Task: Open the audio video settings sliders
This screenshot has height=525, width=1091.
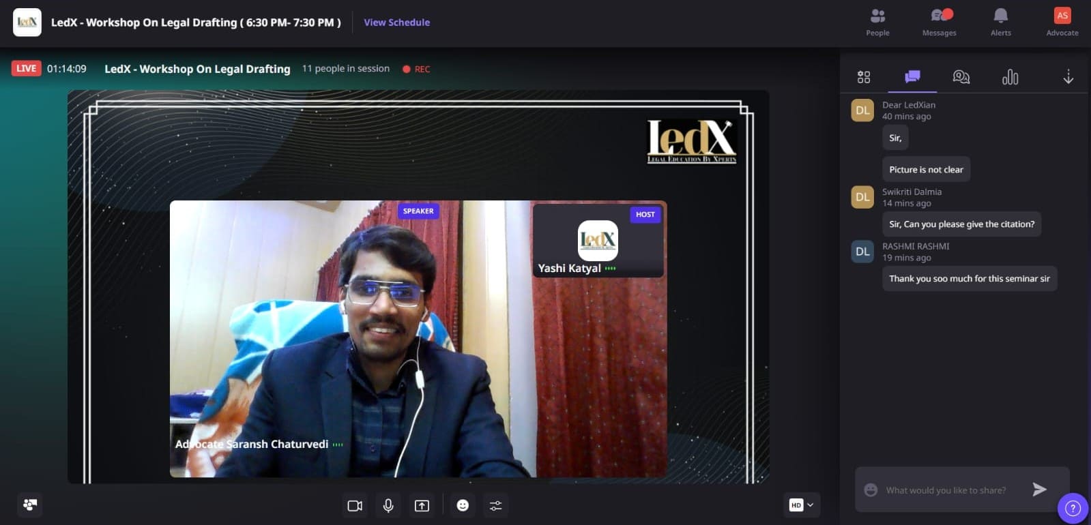Action: (496, 505)
